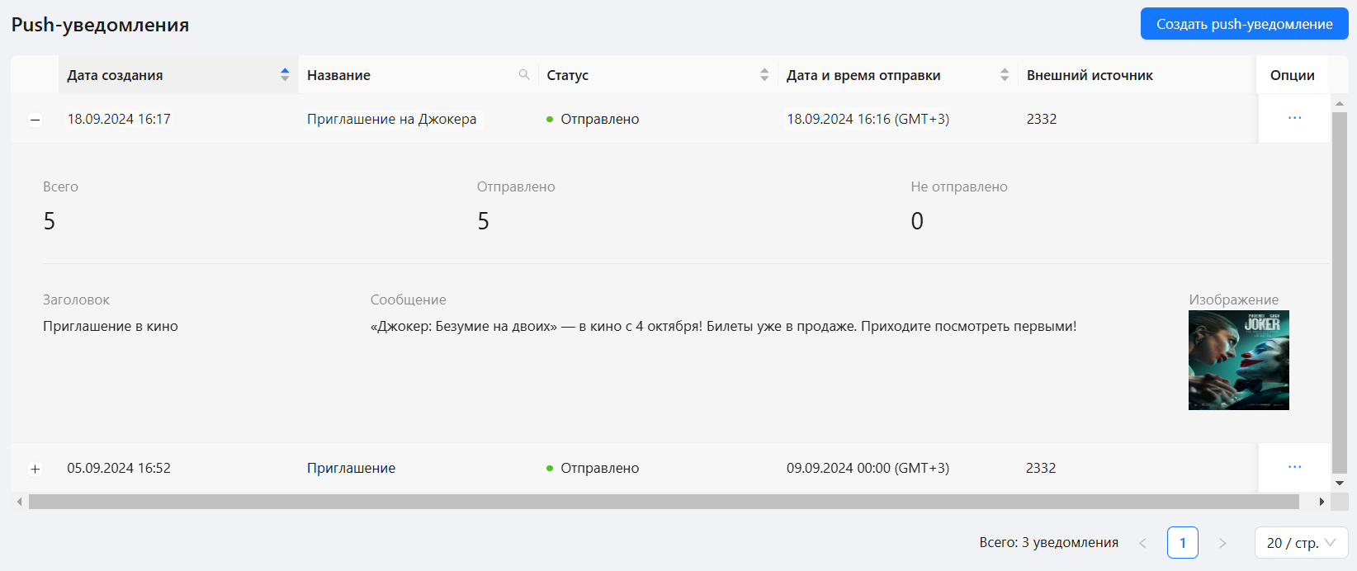Click Создать push-уведомление button
Screen dimensions: 1357x571
click(1244, 24)
